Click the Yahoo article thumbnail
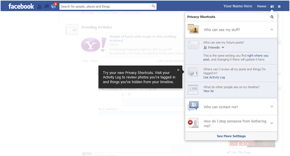The height and width of the screenshot is (156, 290). [x=94, y=45]
